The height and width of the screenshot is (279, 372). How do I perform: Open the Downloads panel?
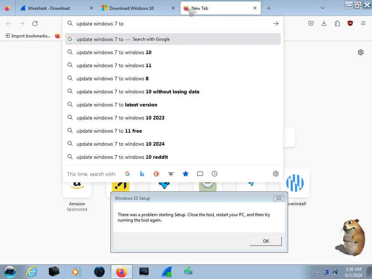tap(324, 23)
